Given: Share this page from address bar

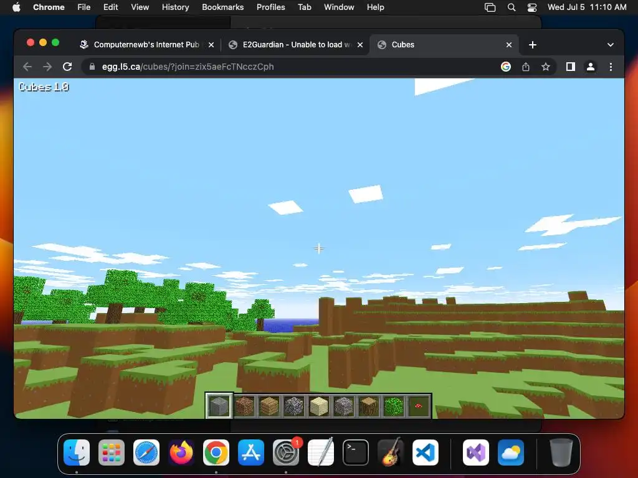Looking at the screenshot, I should [x=526, y=67].
